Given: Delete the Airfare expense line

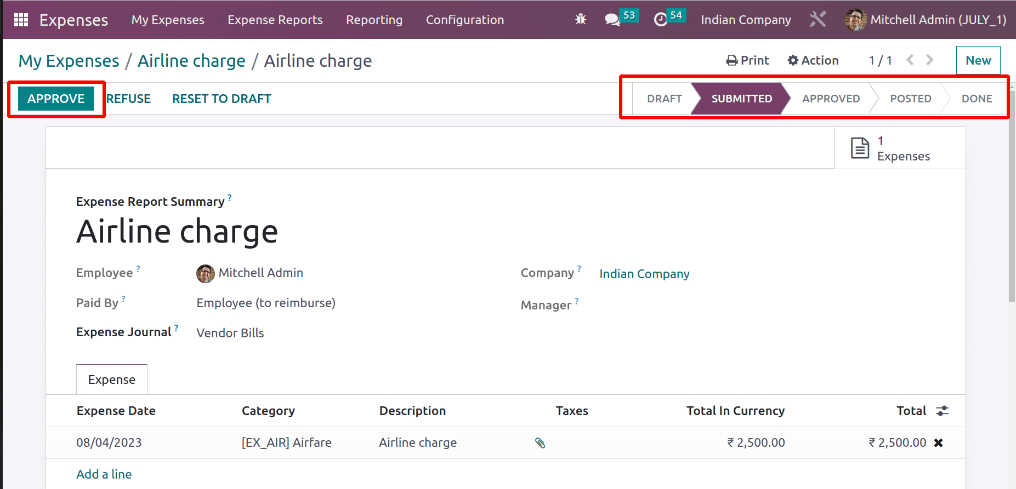Looking at the screenshot, I should 939,443.
